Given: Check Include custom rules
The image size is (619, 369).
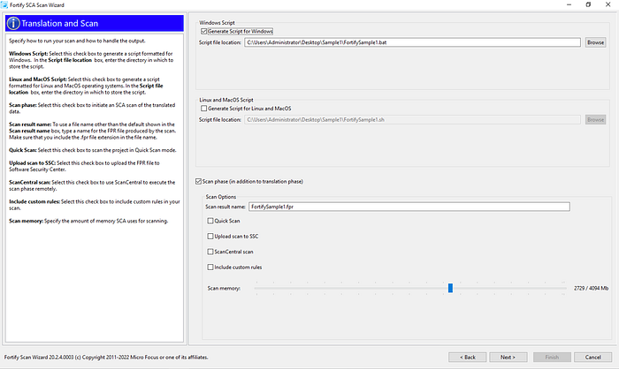Looking at the screenshot, I should click(x=210, y=267).
